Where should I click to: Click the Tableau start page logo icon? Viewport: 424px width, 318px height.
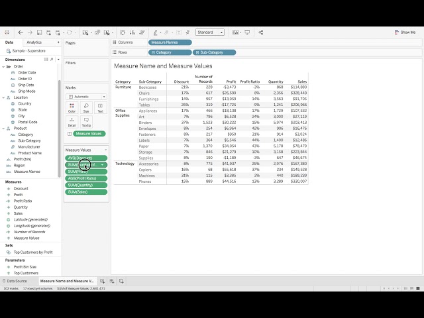click(7, 32)
